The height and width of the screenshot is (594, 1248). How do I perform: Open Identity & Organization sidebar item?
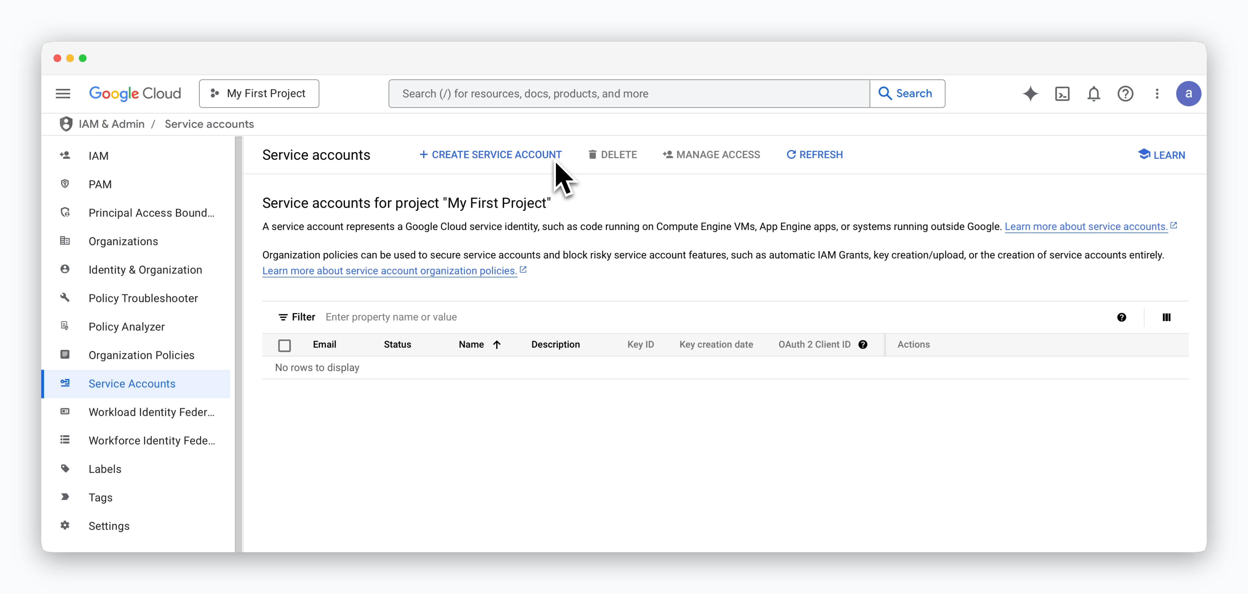click(x=136, y=270)
